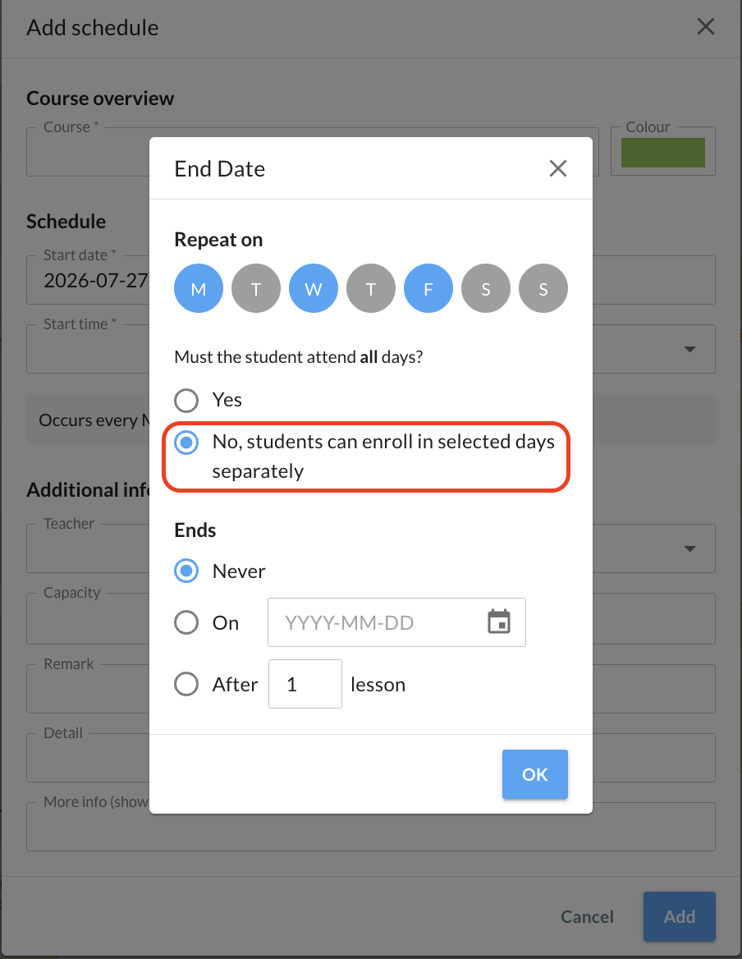This screenshot has width=742, height=959.
Task: Click the YYYY-MM-DD end date field
Action: coord(396,622)
